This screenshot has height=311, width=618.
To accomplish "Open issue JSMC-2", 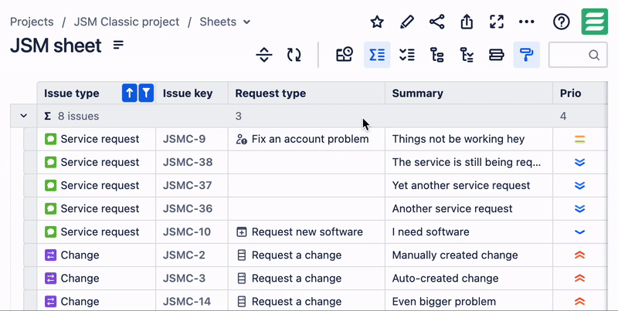I will 184,255.
